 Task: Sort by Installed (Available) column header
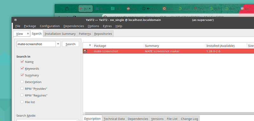click(x=226, y=46)
